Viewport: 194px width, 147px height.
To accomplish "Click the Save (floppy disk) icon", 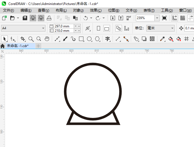I will click(x=25, y=18).
